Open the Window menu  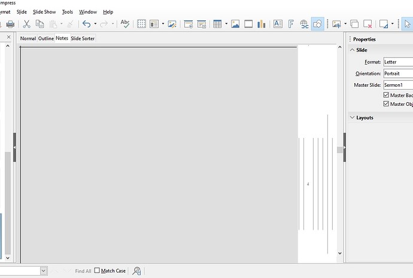coord(88,12)
